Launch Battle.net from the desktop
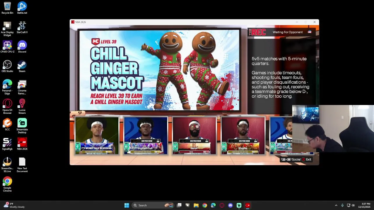Image resolution: width=374 pixels, height=210 pixels. (x=22, y=8)
